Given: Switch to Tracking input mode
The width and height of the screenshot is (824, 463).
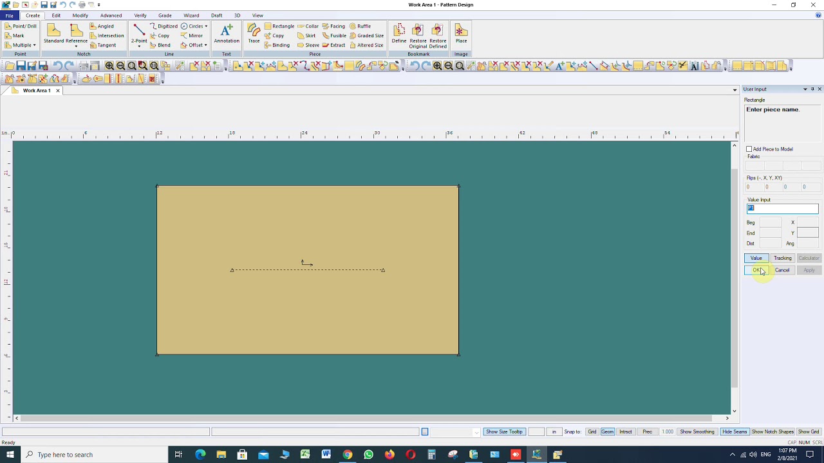Looking at the screenshot, I should pos(783,258).
